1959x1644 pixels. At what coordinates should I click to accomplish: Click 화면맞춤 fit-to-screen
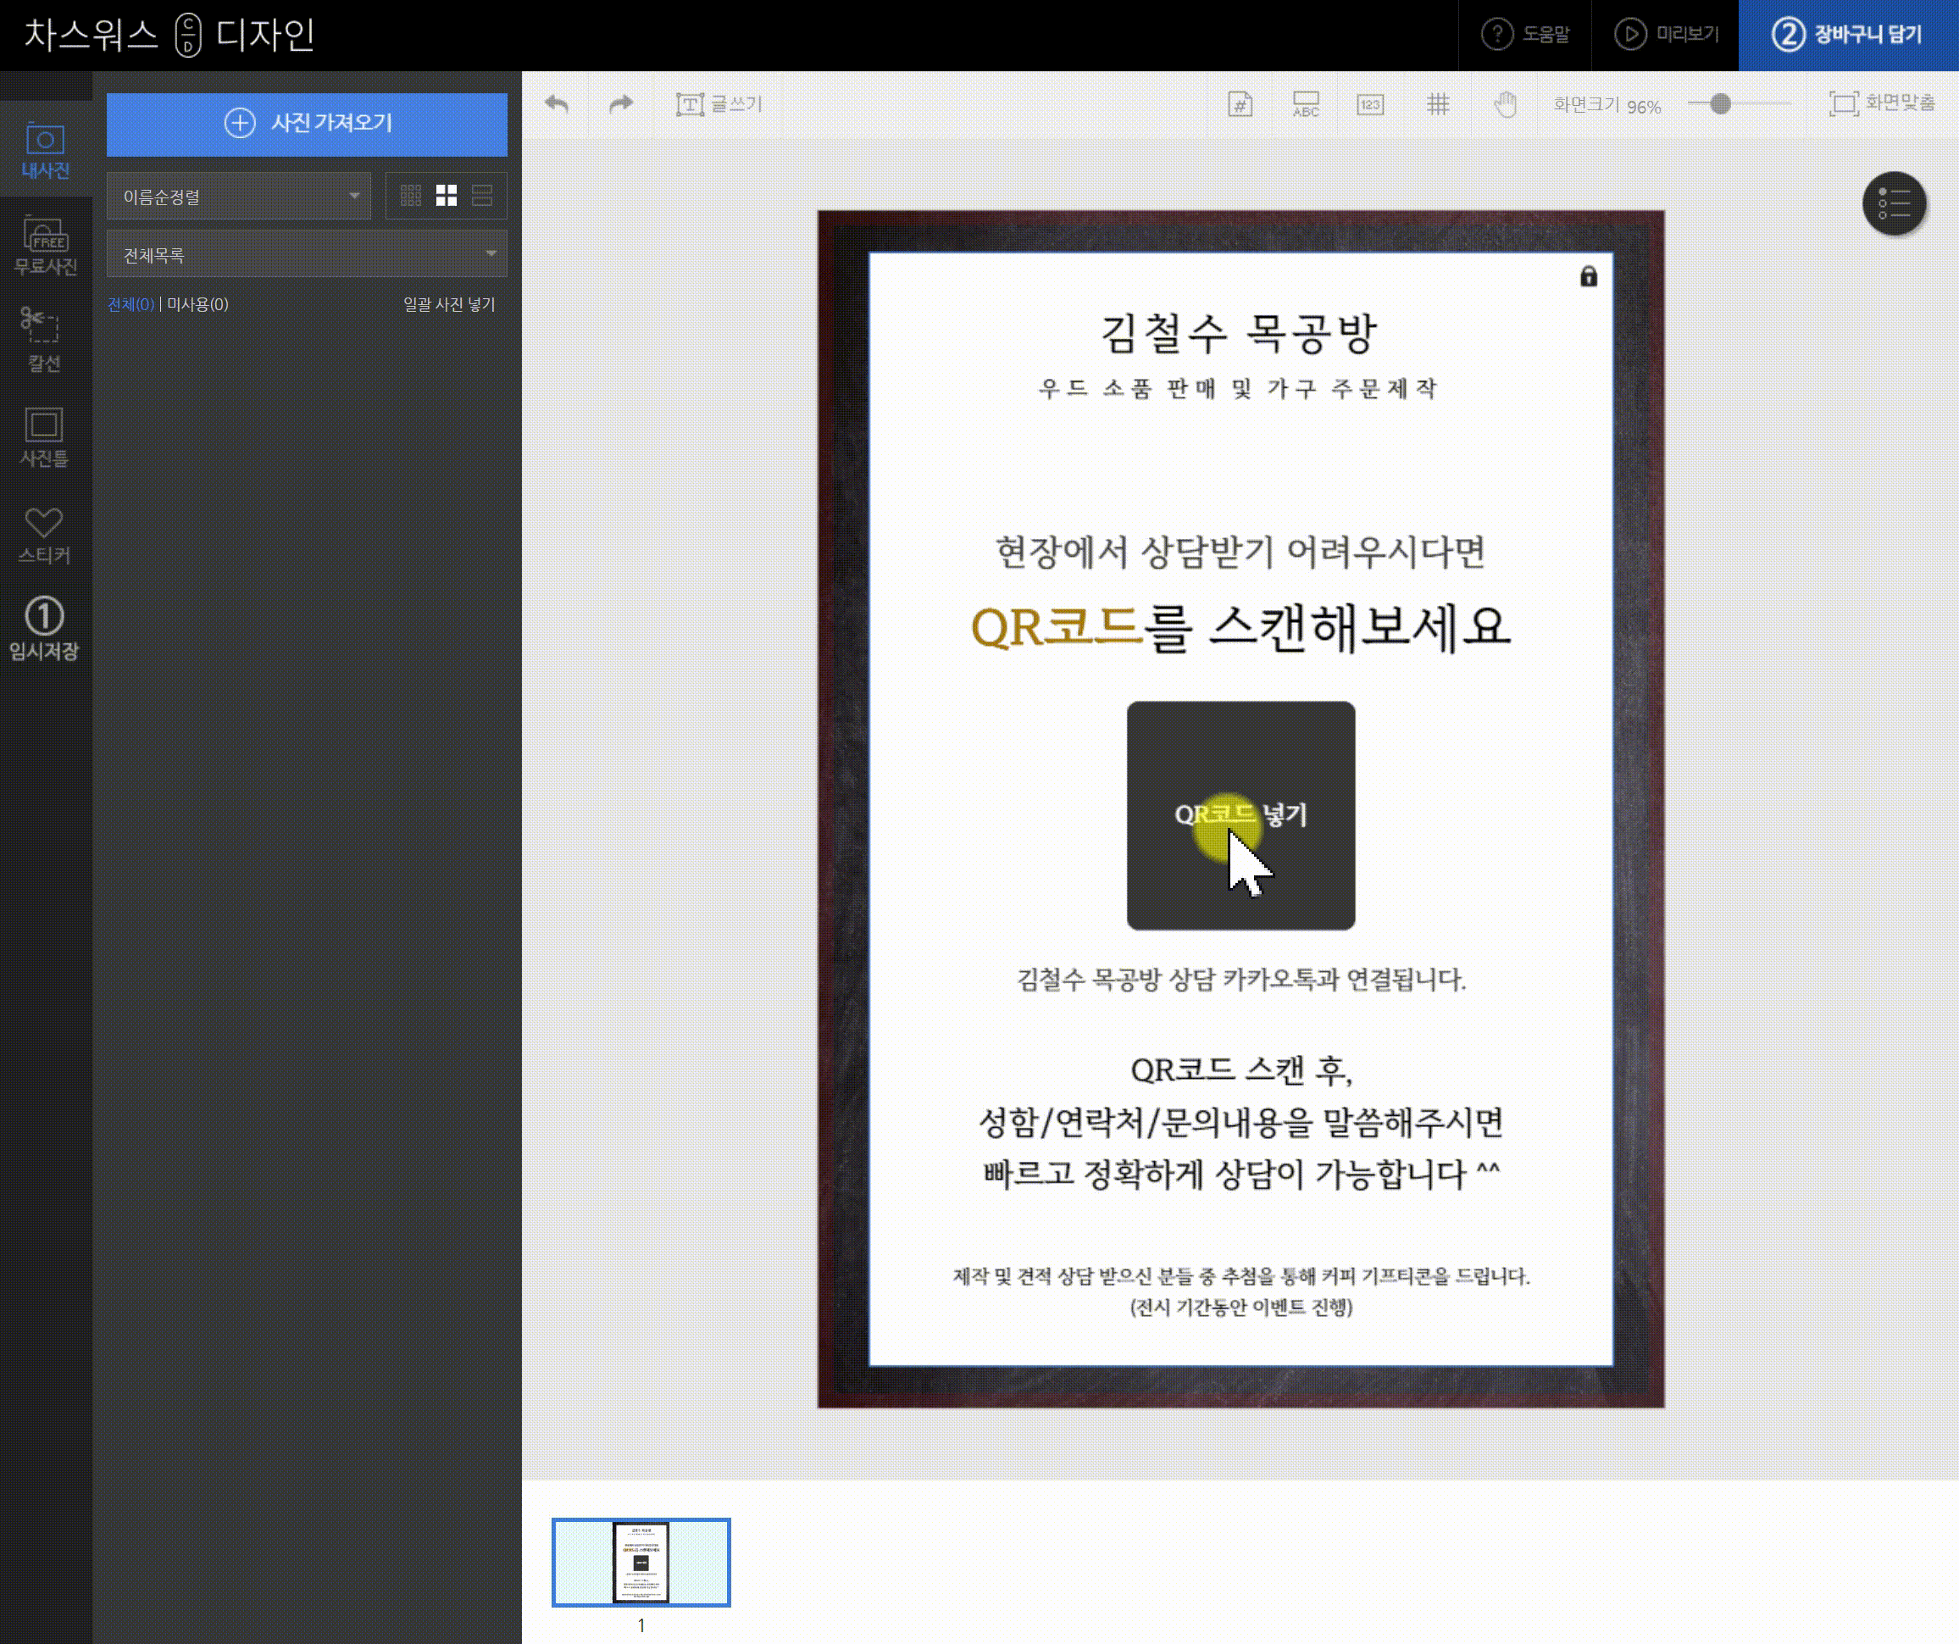click(1882, 103)
